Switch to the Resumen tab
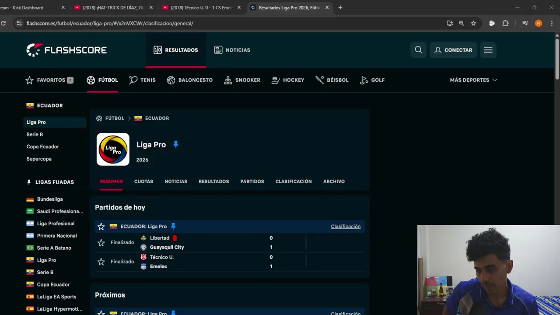Image resolution: width=560 pixels, height=315 pixels. [111, 181]
